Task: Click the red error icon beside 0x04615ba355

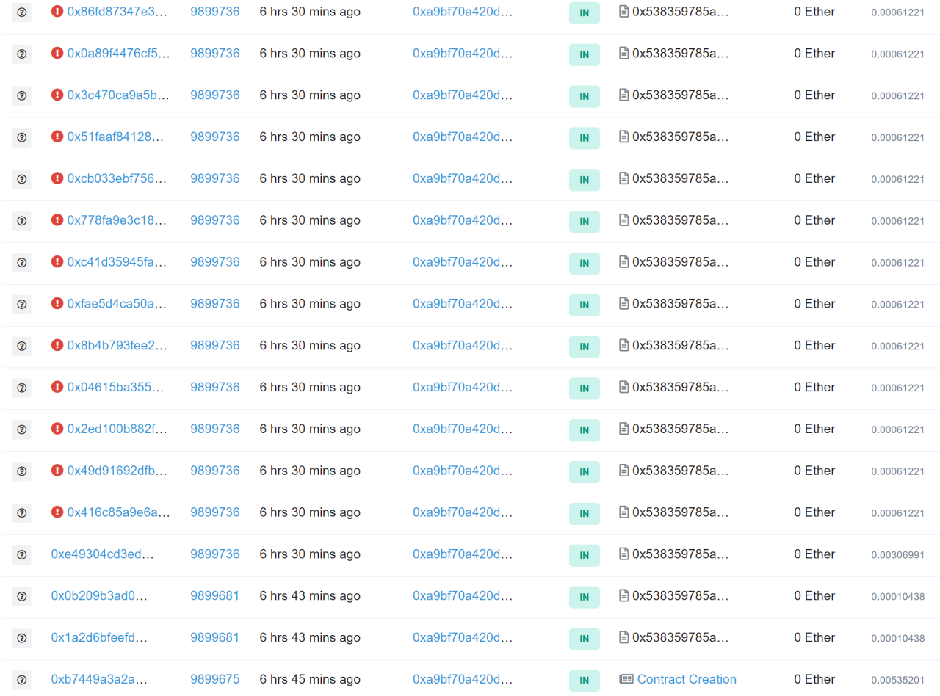Action: (57, 387)
